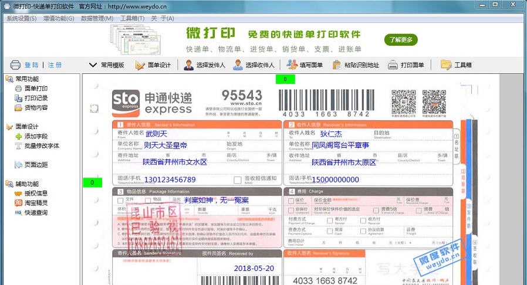This screenshot has height=285, width=527.
Task: Tick the 协议结算 payment option checkbox
Action: click(363, 231)
